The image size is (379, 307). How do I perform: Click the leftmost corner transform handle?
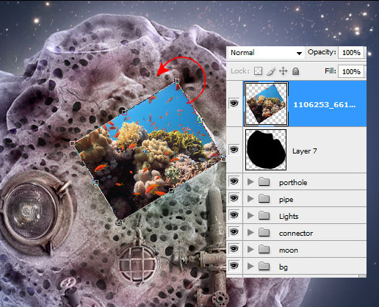72,143
